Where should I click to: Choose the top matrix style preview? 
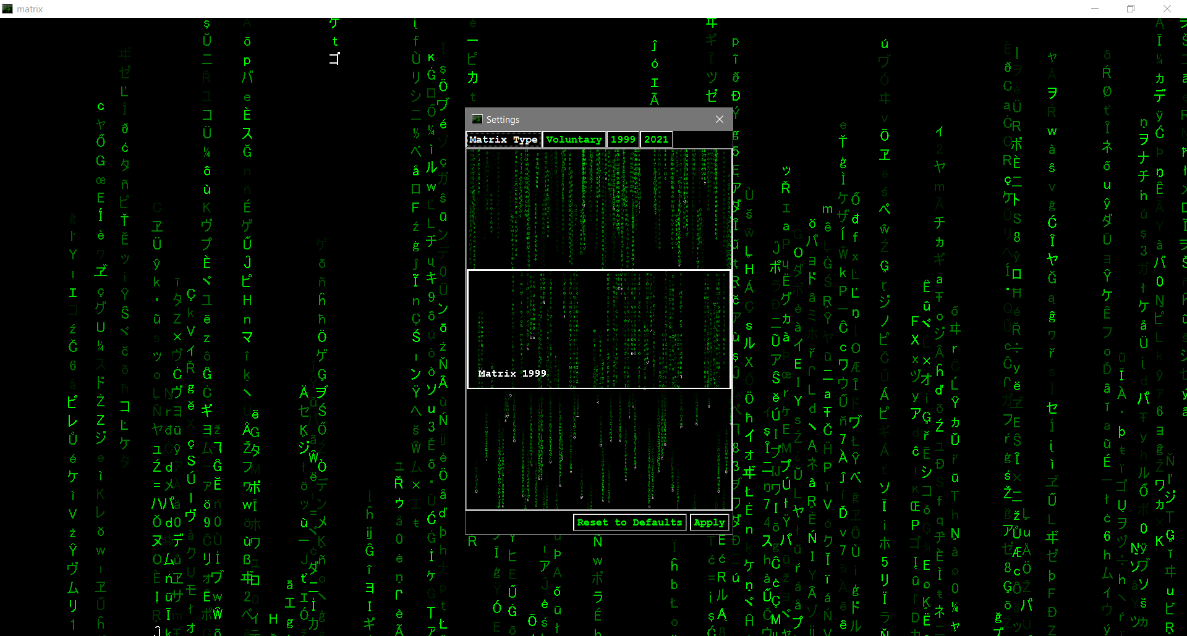click(x=599, y=209)
